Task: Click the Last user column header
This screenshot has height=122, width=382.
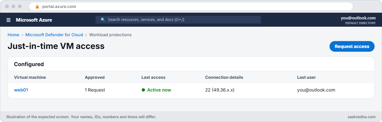Action: coord(307,77)
